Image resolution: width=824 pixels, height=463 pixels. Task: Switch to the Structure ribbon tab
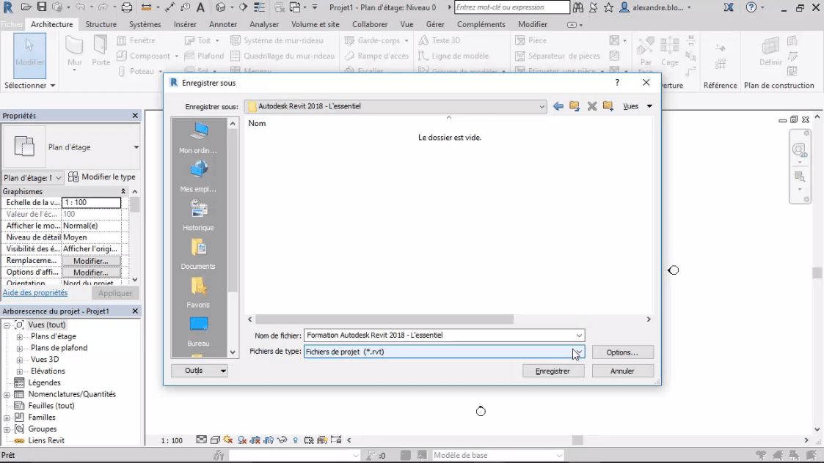[101, 24]
